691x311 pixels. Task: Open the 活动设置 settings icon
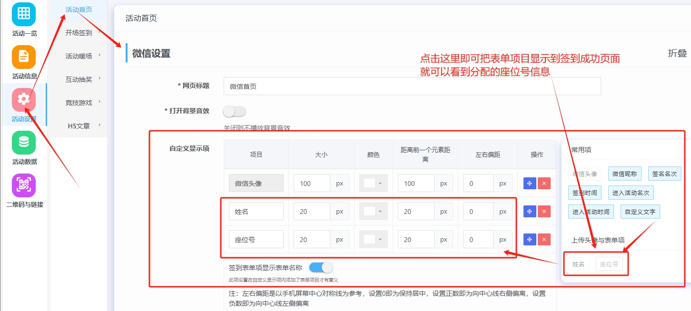(x=24, y=101)
